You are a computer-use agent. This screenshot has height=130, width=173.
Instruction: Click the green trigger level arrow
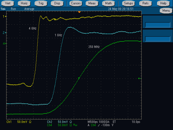(139, 79)
